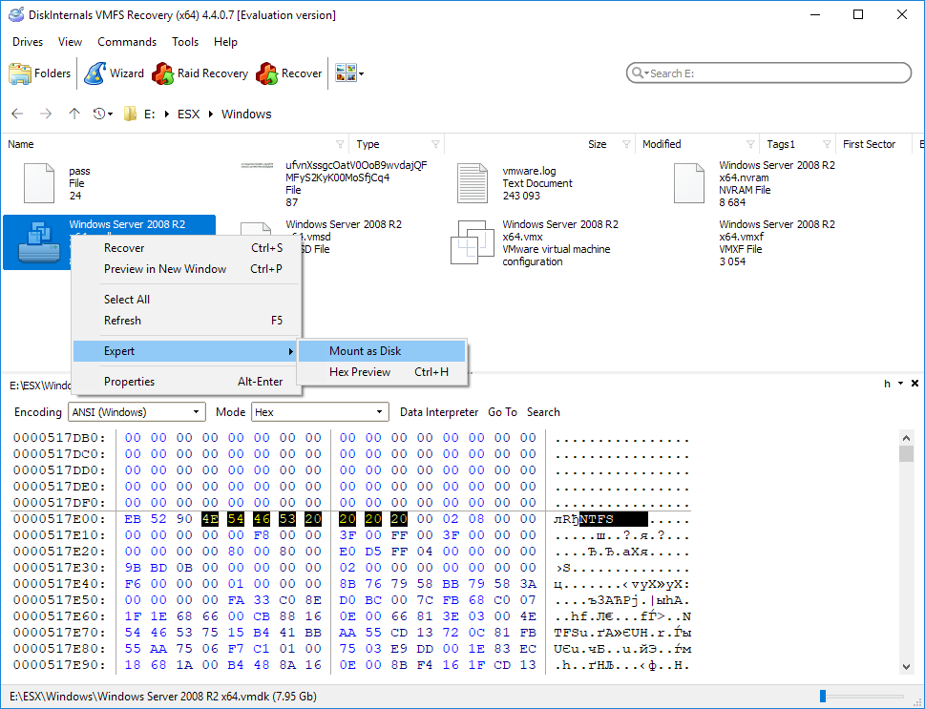Start Raid Recovery
The image size is (925, 709).
200,73
